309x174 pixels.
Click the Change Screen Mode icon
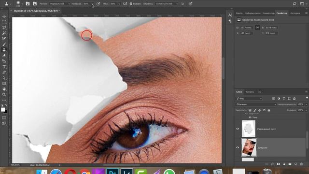click(x=4, y=123)
